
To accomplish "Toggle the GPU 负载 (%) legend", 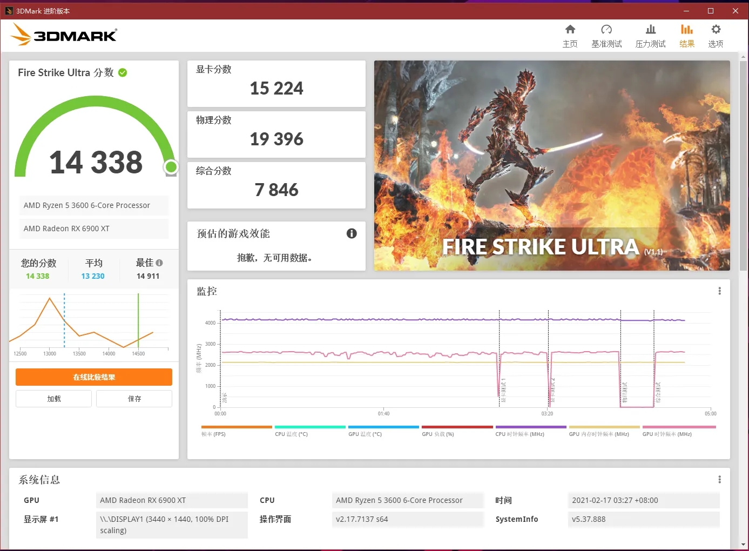I will point(457,431).
